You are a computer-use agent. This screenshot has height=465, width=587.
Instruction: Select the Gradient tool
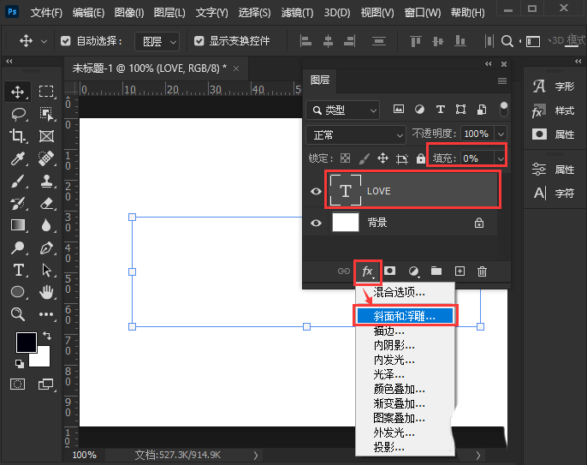pyautogui.click(x=18, y=225)
